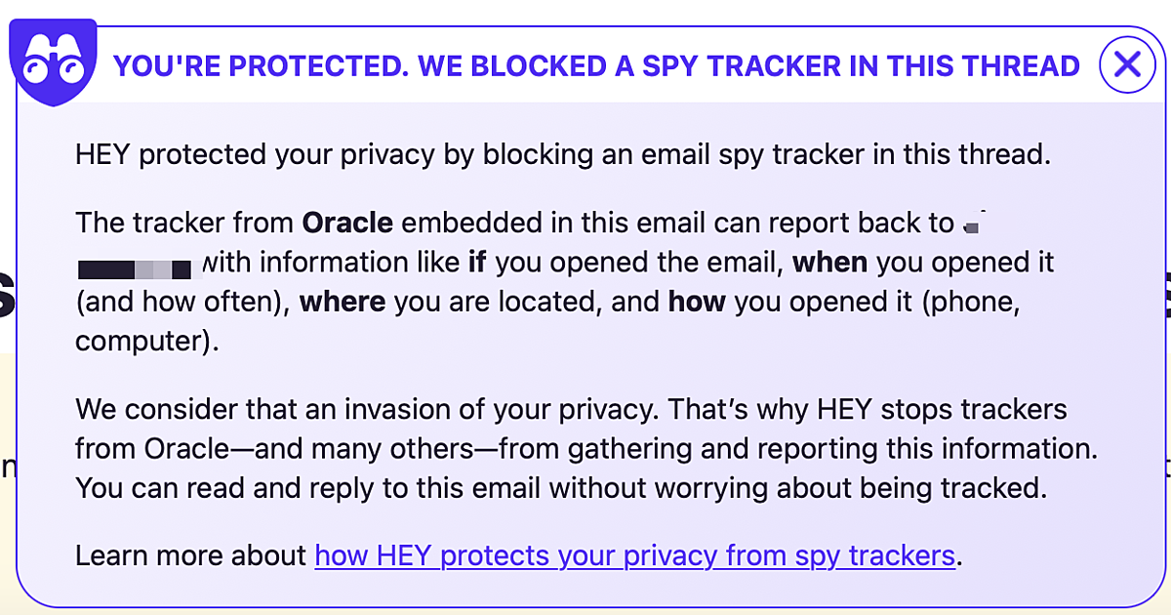
Task: Dismiss the spy tracker alert
Action: [1127, 64]
